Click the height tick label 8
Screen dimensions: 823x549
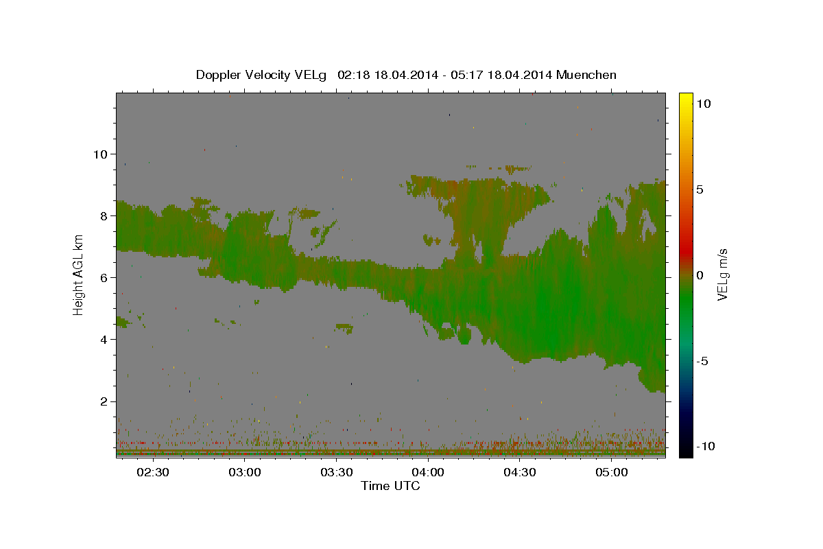pyautogui.click(x=104, y=215)
